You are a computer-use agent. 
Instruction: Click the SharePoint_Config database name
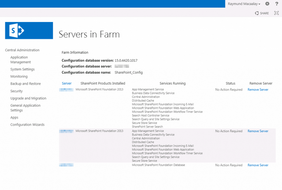pos(129,72)
